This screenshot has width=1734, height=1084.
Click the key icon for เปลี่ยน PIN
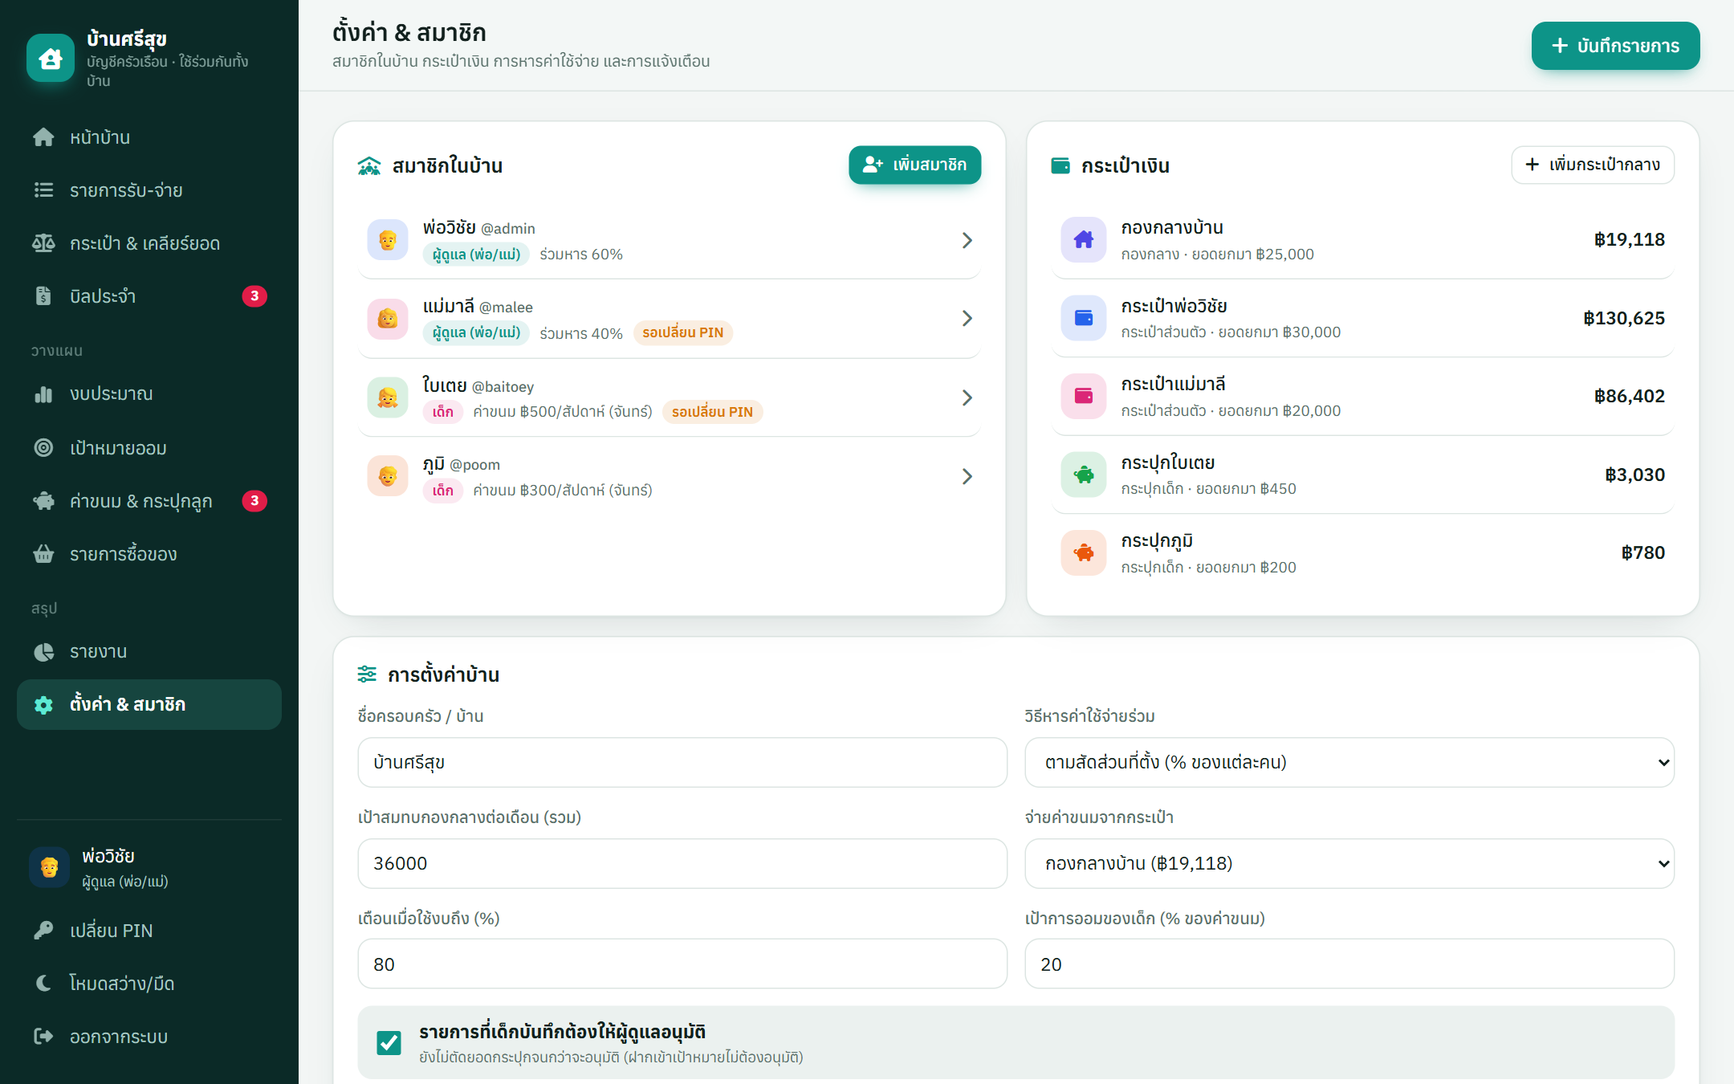tap(43, 930)
